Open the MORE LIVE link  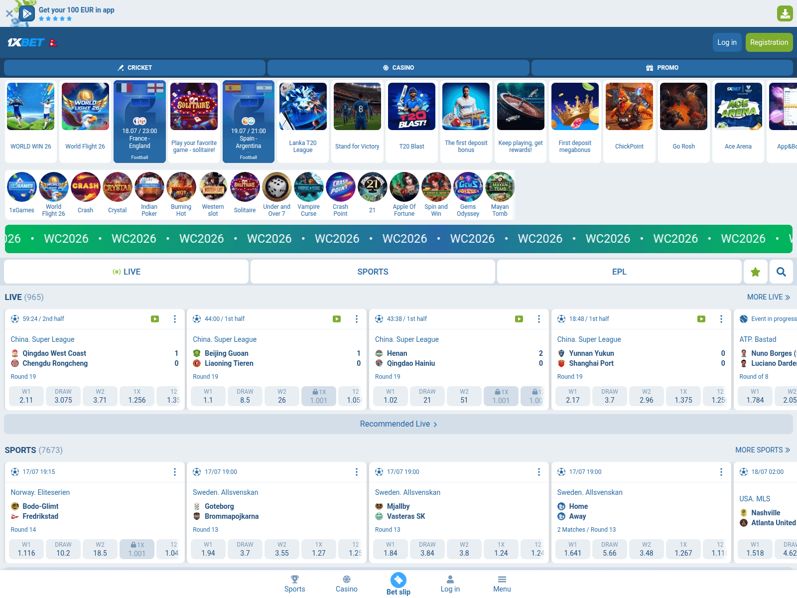(769, 297)
